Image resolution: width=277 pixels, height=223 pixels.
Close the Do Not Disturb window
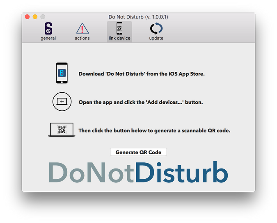[27, 17]
